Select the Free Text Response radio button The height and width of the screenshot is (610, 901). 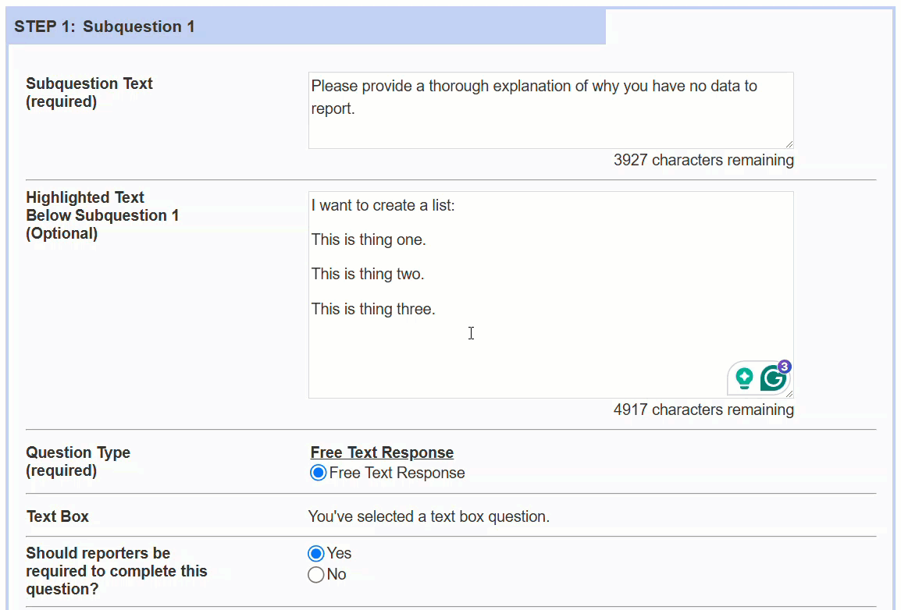pos(318,473)
